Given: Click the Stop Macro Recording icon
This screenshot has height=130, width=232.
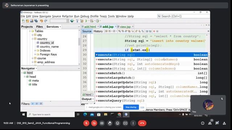Looking at the screenshot, I should 157,31.
